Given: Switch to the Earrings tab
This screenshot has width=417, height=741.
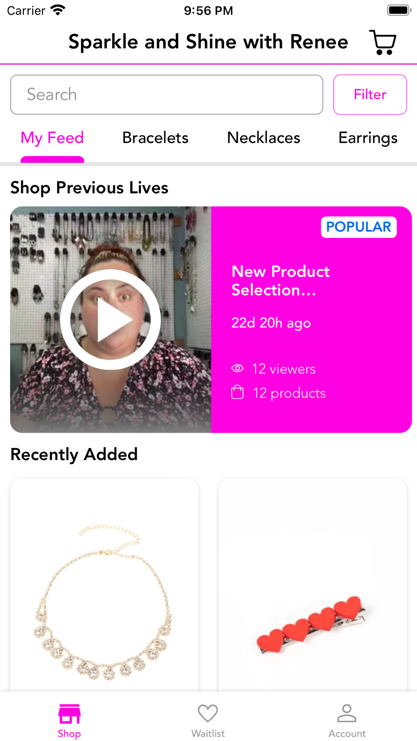Looking at the screenshot, I should pos(368,138).
